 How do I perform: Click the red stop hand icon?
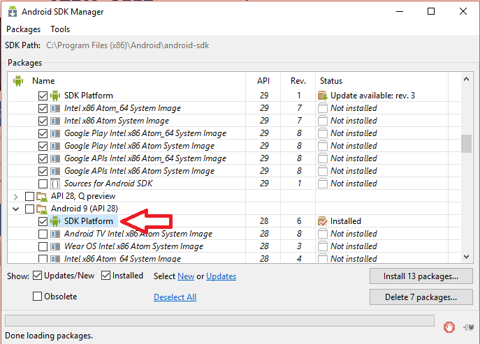(449, 327)
